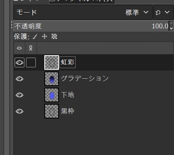
Task: Increase opacity with the up stepper arrow
Action: click(171, 23)
